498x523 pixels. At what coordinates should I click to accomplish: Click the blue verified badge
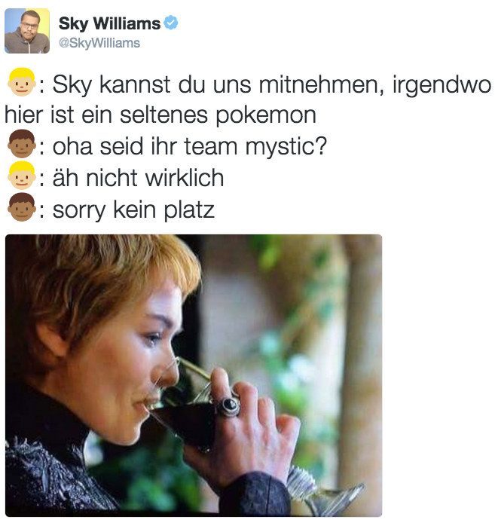tap(171, 23)
